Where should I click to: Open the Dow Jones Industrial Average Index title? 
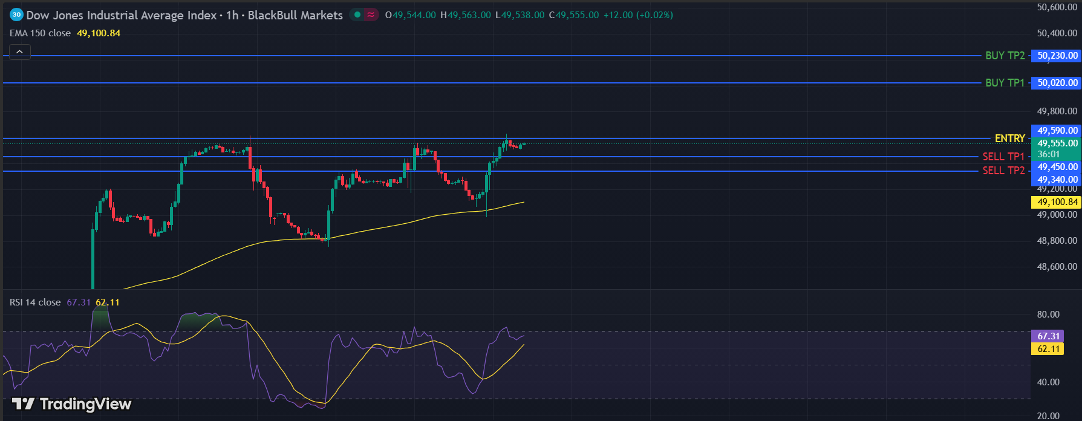[121, 15]
